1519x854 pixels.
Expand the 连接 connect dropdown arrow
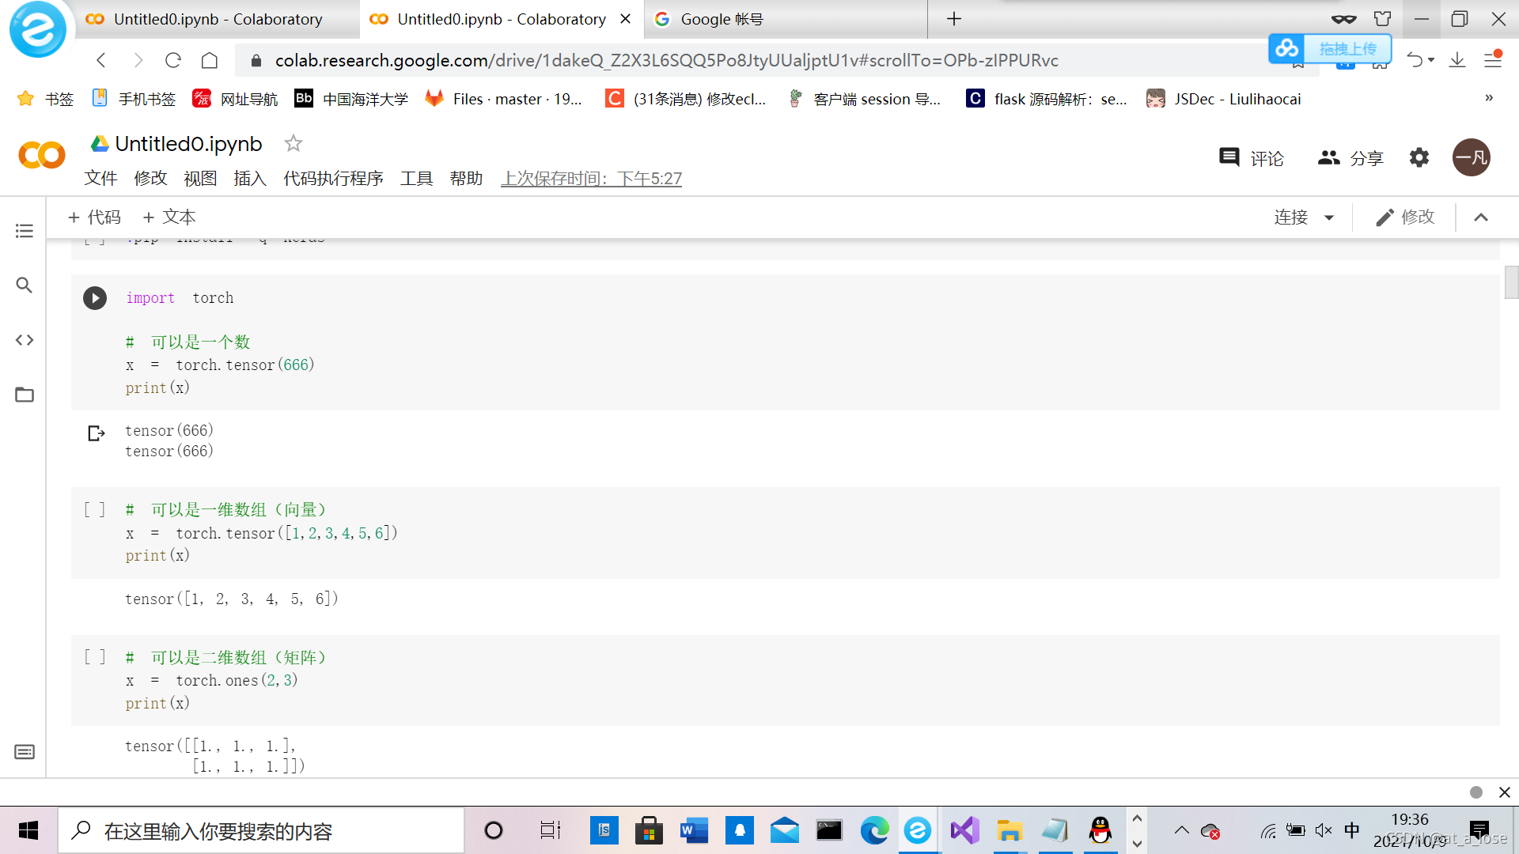pyautogui.click(x=1329, y=217)
